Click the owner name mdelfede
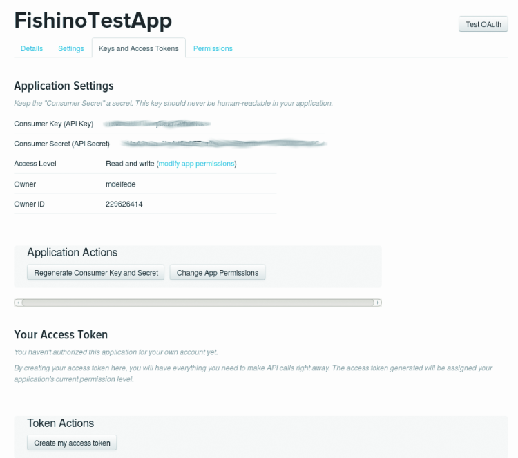 coord(121,184)
